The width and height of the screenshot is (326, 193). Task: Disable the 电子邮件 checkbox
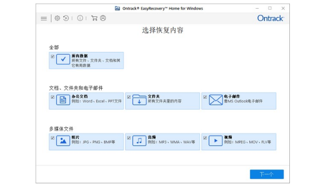[x=205, y=97]
